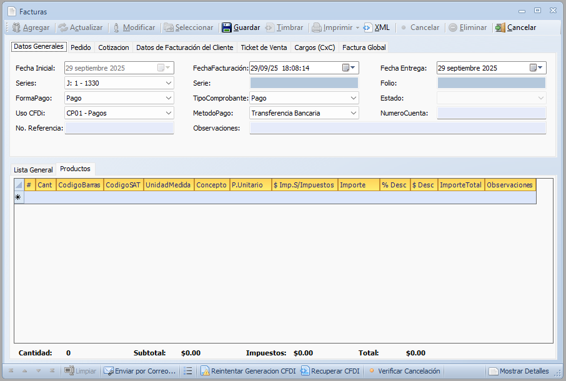566x381 pixels.
Task: Expand the Series dropdown
Action: click(x=169, y=83)
